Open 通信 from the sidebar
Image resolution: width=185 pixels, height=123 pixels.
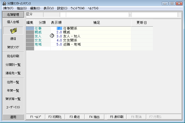click(13, 39)
